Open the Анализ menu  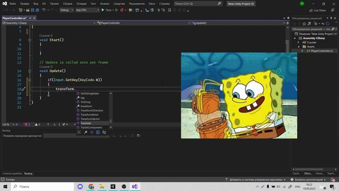[x=105, y=4]
